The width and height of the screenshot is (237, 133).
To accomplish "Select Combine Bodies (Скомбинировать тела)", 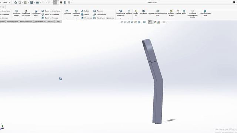I will pos(205,13).
